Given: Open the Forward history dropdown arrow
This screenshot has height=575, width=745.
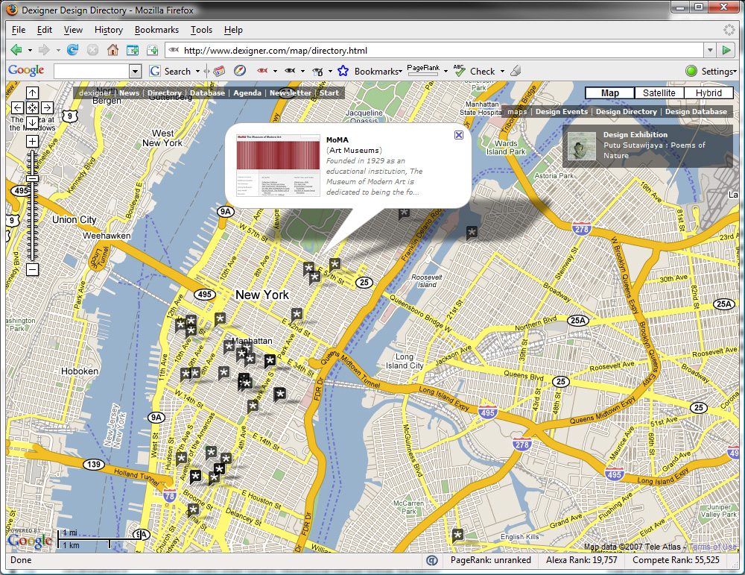Looking at the screenshot, I should (x=58, y=50).
